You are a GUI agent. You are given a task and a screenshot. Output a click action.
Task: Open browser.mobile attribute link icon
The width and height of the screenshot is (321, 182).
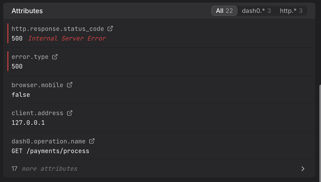(x=69, y=85)
